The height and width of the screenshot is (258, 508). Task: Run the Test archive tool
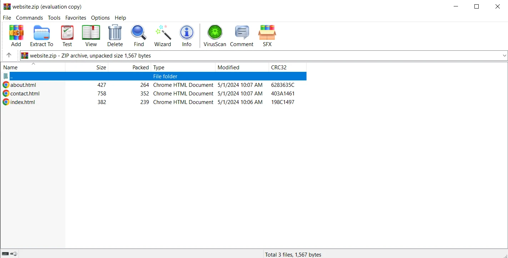click(67, 36)
